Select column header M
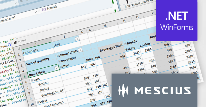 point(105,26)
